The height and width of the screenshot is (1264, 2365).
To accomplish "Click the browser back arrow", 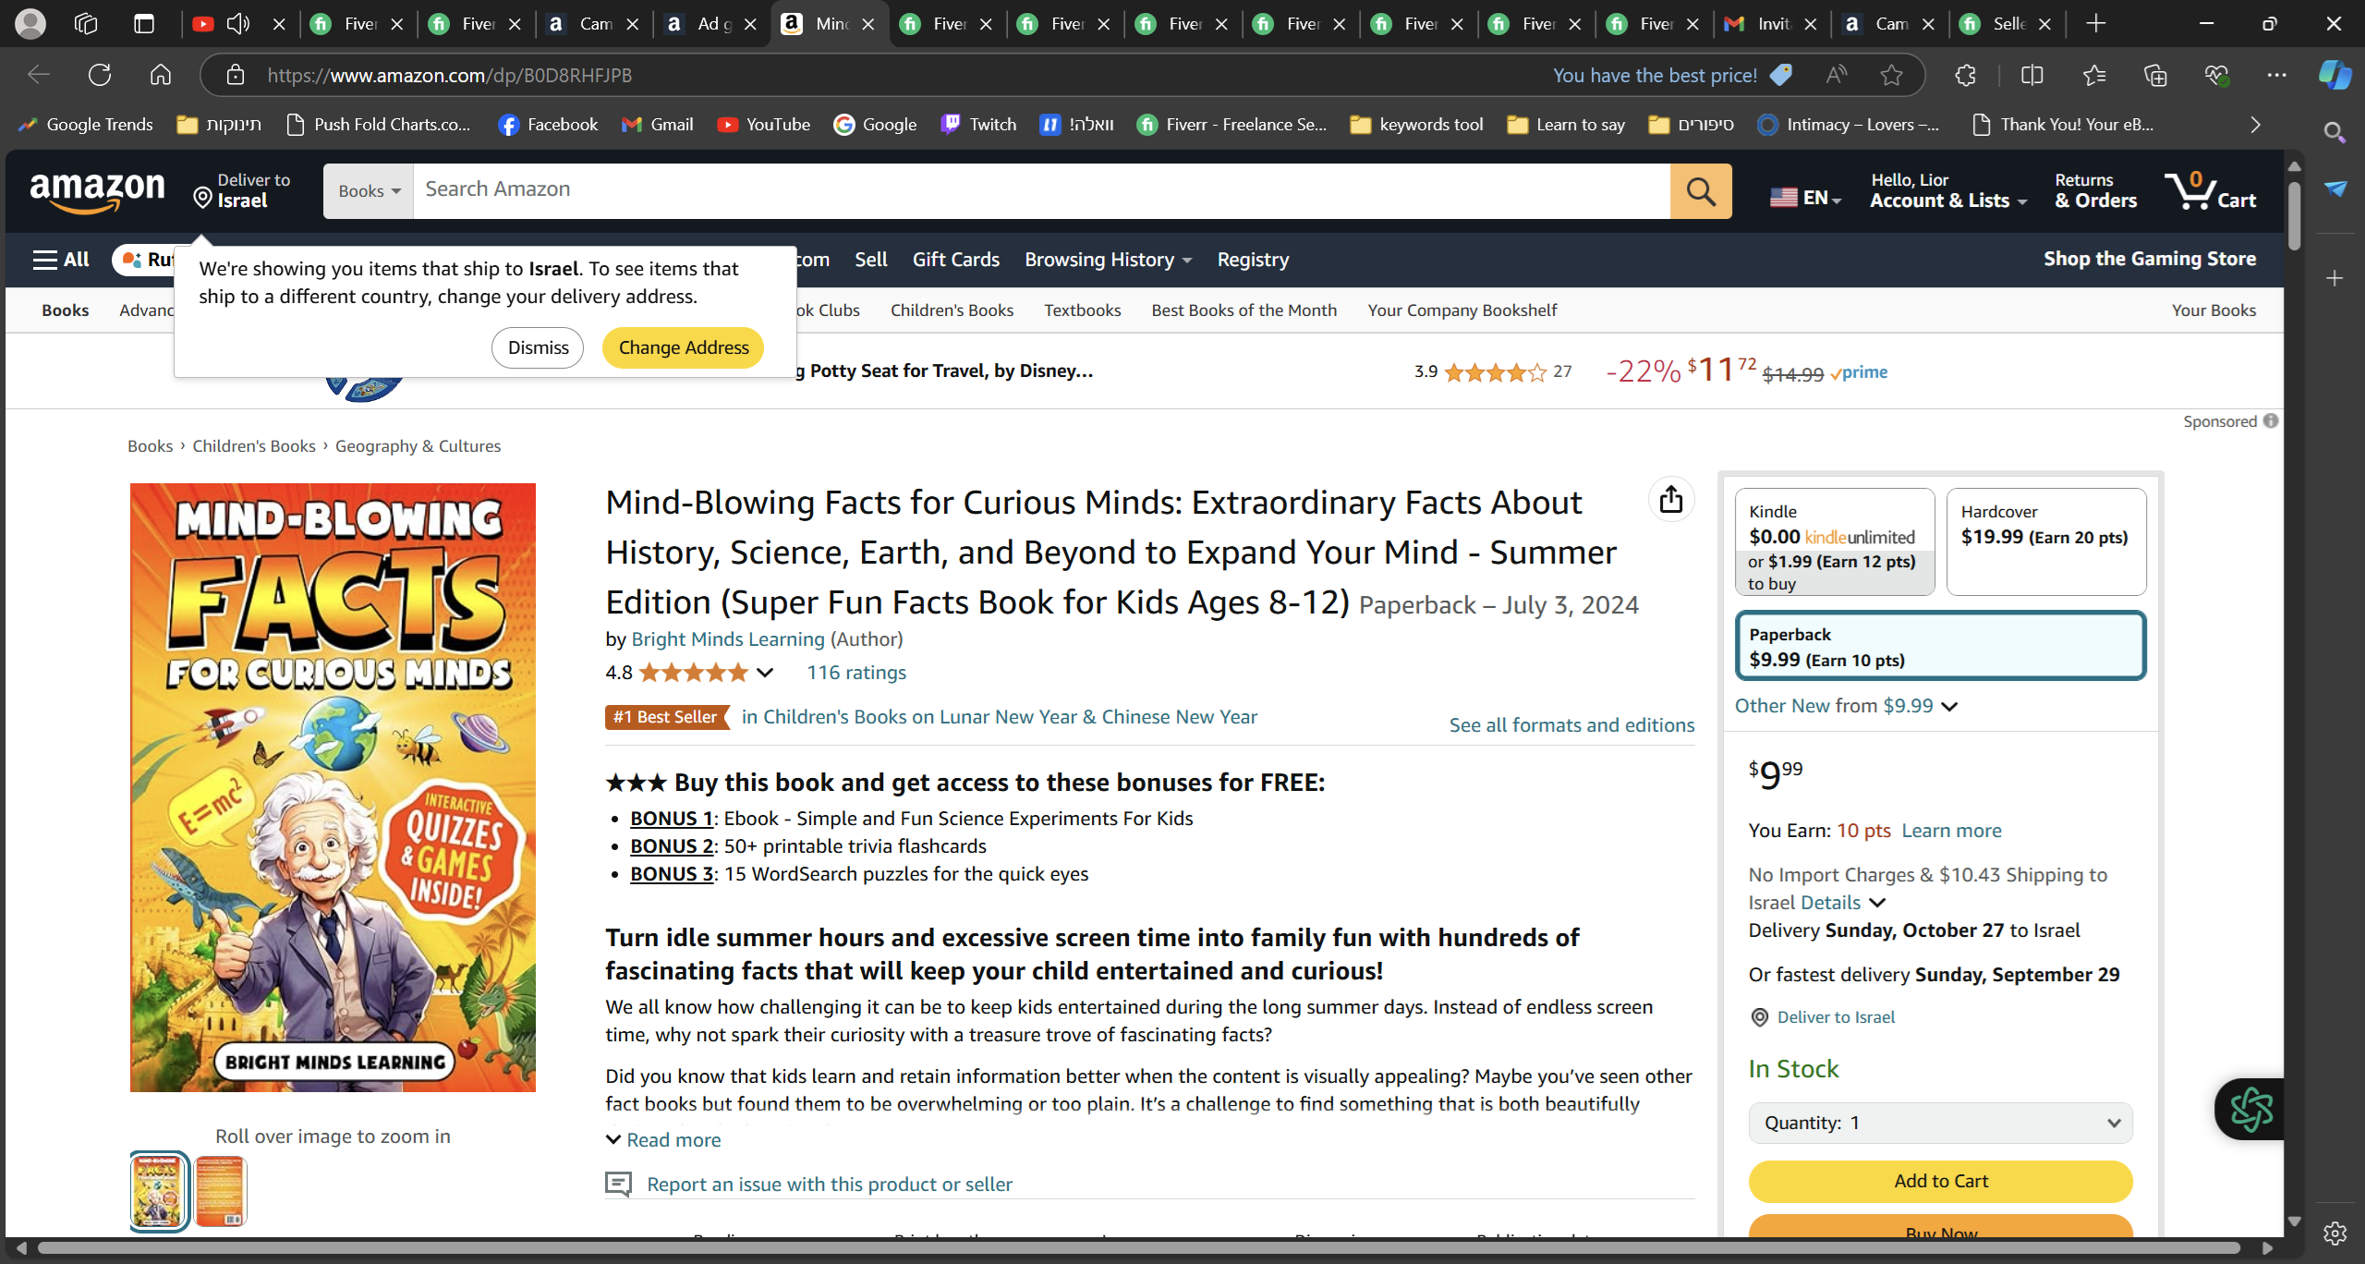I will tap(39, 75).
